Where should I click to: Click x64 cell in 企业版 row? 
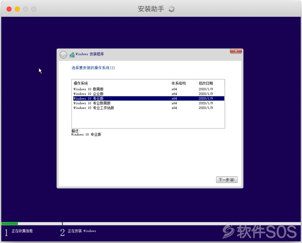click(x=174, y=94)
